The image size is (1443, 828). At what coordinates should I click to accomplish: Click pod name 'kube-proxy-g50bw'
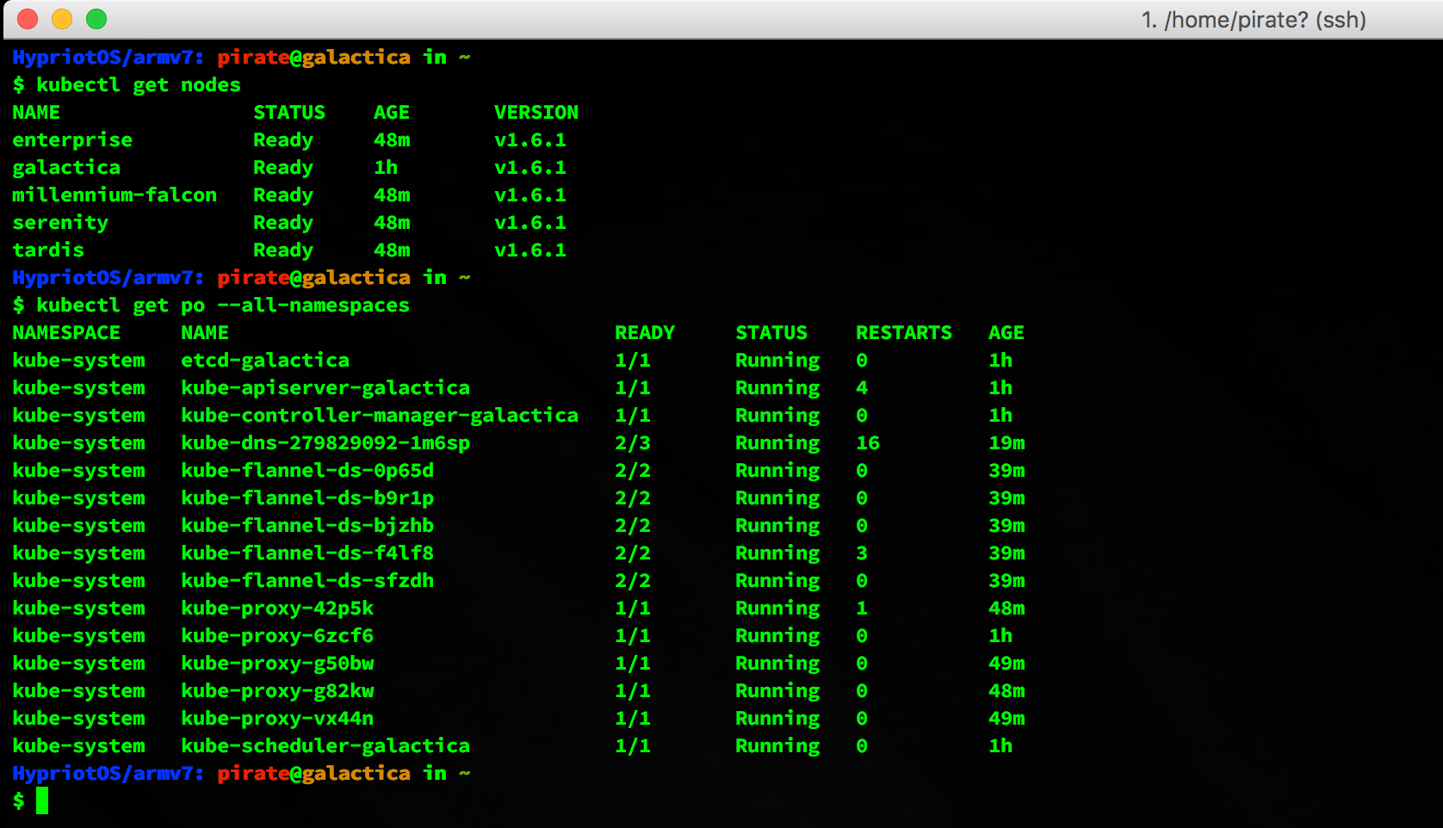(x=277, y=664)
